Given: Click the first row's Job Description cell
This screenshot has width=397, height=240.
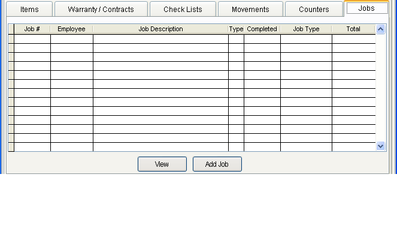Looking at the screenshot, I should (160, 39).
